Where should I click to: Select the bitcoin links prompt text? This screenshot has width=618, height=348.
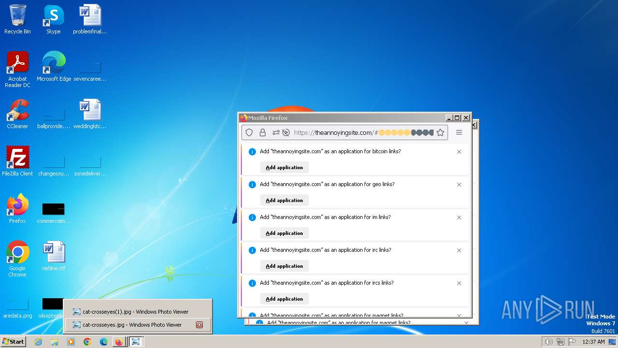(x=330, y=151)
